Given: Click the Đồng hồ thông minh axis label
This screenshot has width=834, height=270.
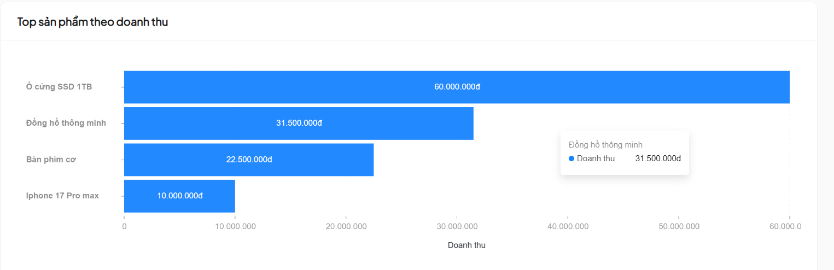Looking at the screenshot, I should tap(66, 123).
